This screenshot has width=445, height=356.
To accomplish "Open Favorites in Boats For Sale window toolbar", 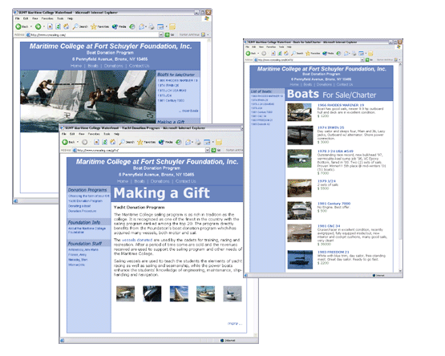I will [313, 53].
